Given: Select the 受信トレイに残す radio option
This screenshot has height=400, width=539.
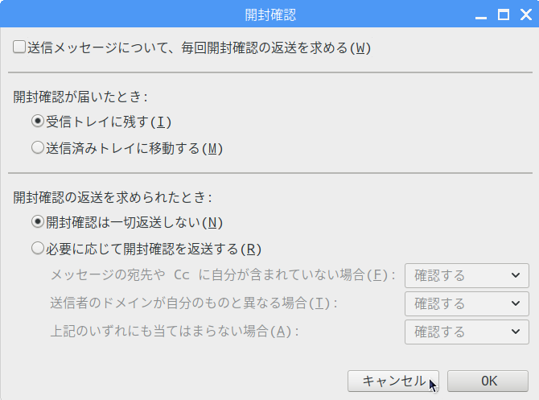Looking at the screenshot, I should point(38,122).
